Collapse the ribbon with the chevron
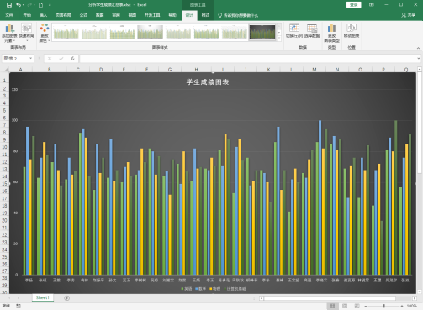This screenshot has height=310, width=423. tap(418, 48)
